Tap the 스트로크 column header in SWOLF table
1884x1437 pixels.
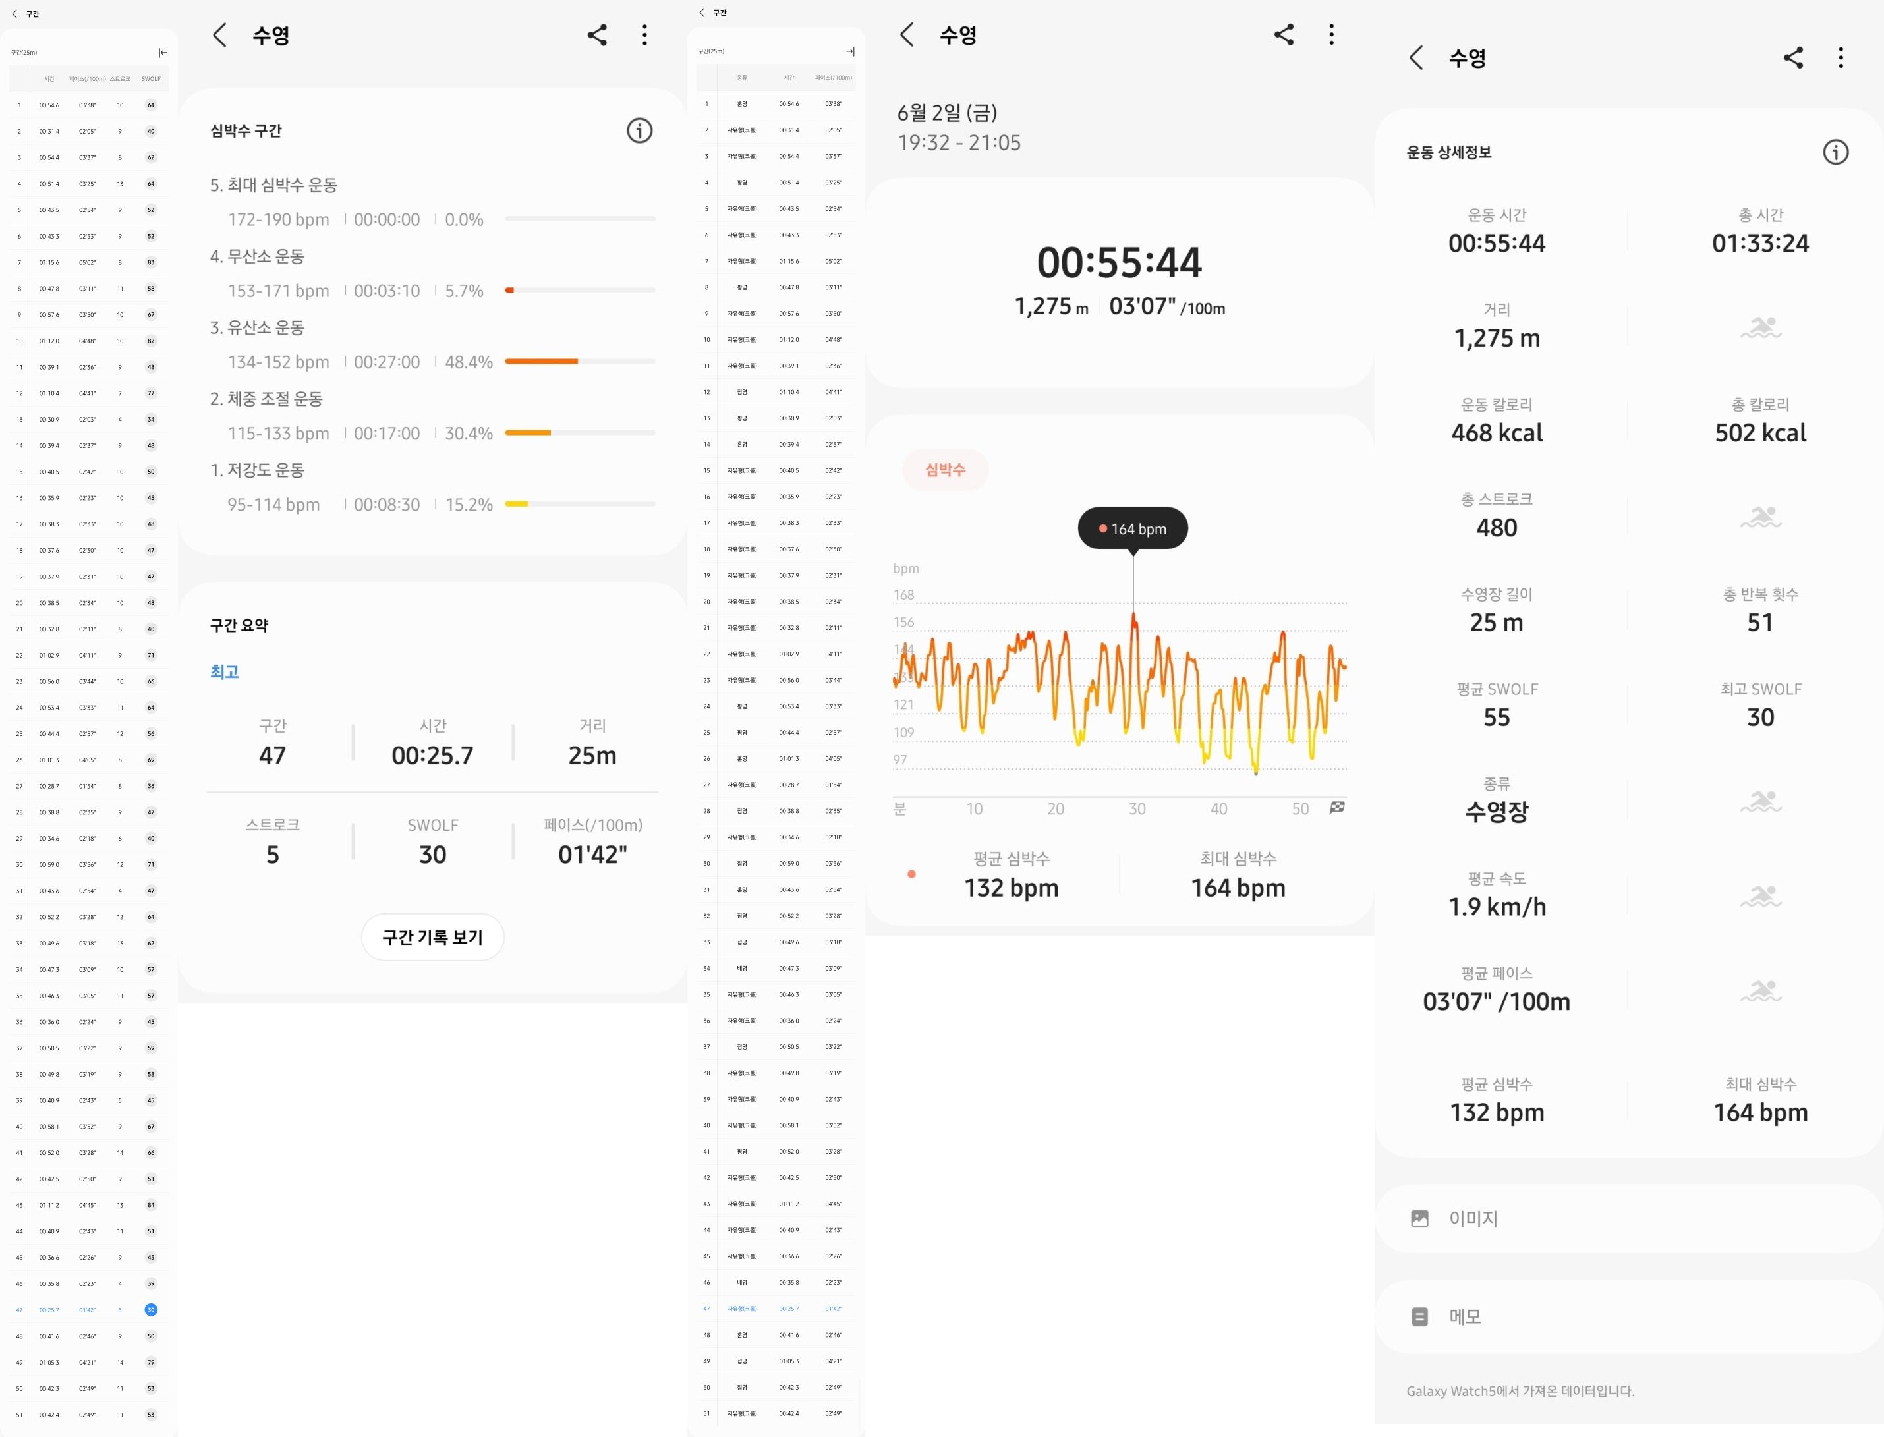pos(120,80)
